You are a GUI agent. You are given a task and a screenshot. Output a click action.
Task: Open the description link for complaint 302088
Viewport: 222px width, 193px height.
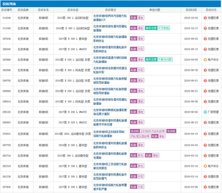point(110,70)
